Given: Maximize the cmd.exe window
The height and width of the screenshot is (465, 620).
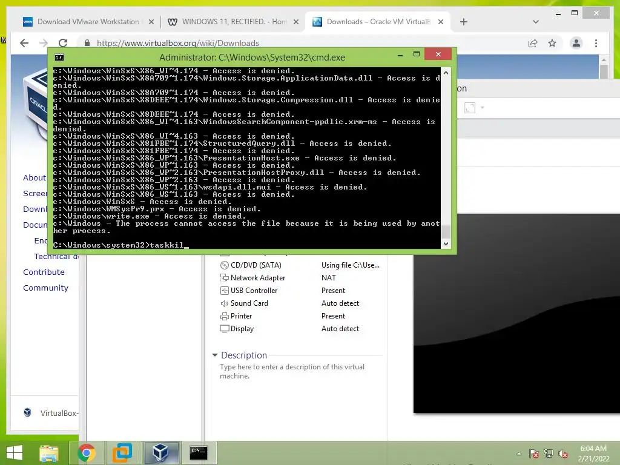Looking at the screenshot, I should pyautogui.click(x=417, y=54).
